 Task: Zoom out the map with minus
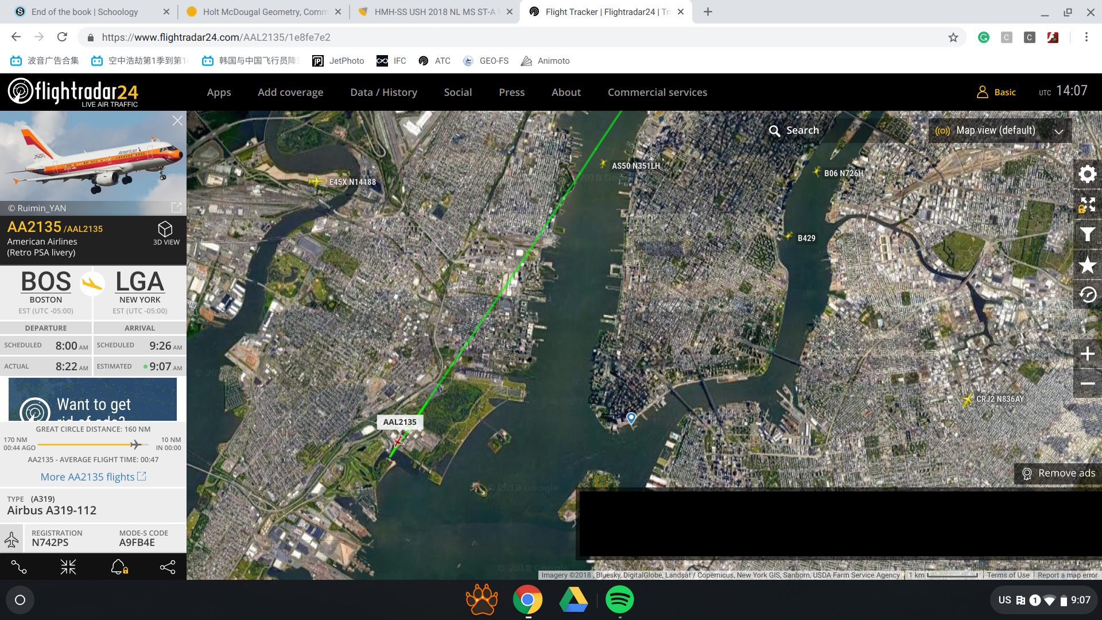click(x=1087, y=383)
